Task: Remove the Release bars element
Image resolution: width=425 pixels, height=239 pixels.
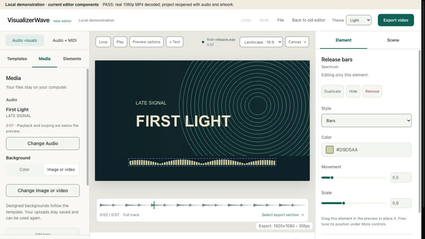Action: coord(372,91)
